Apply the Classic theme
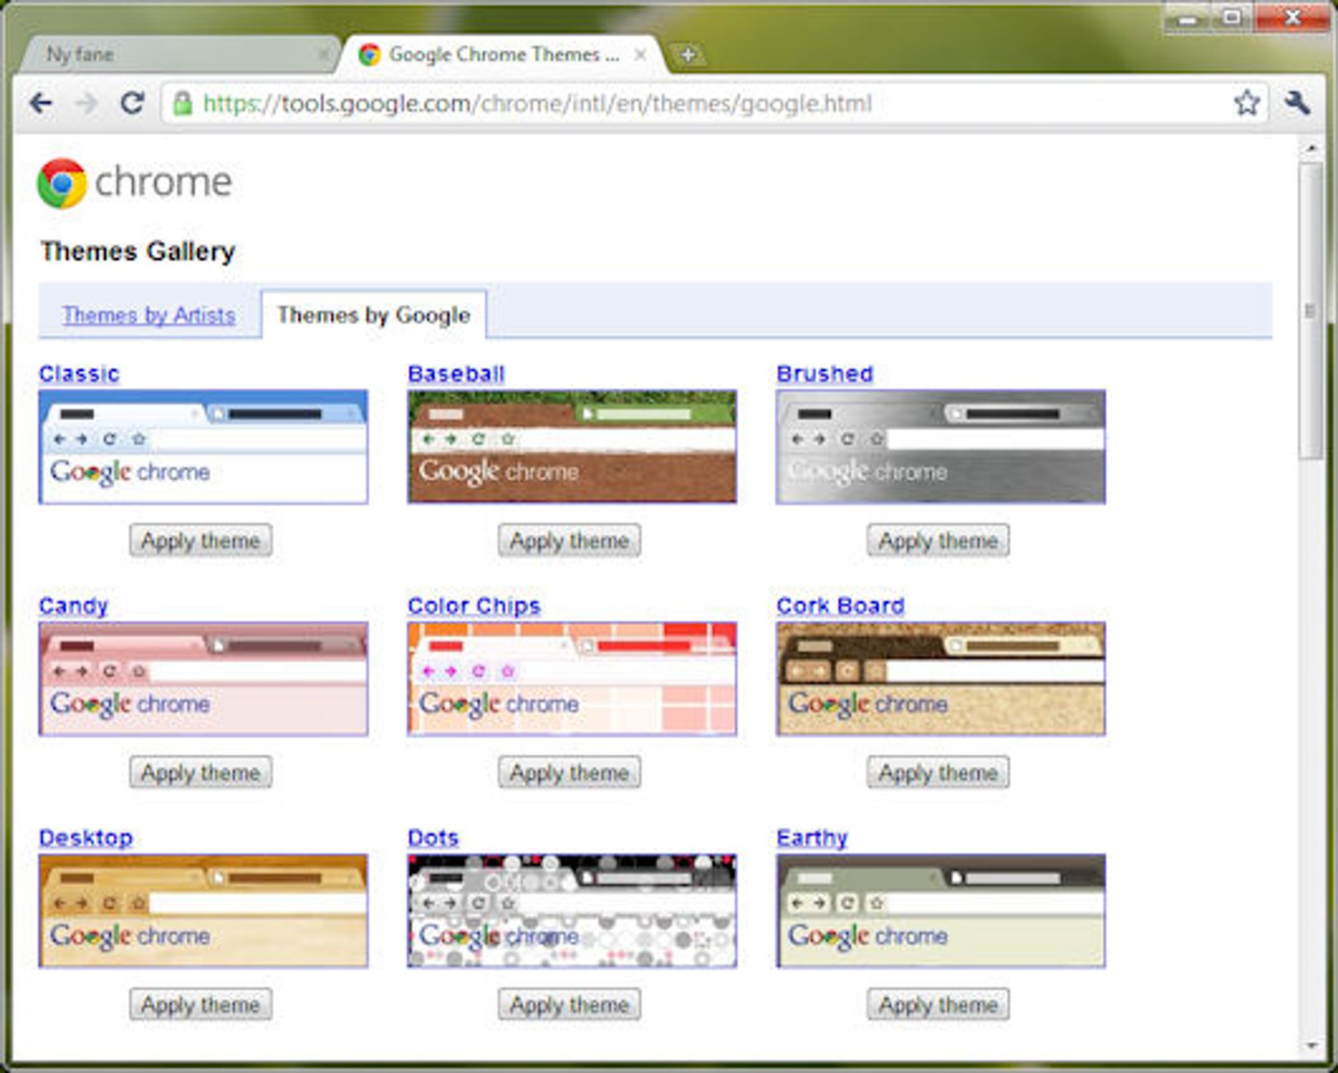 click(x=201, y=541)
